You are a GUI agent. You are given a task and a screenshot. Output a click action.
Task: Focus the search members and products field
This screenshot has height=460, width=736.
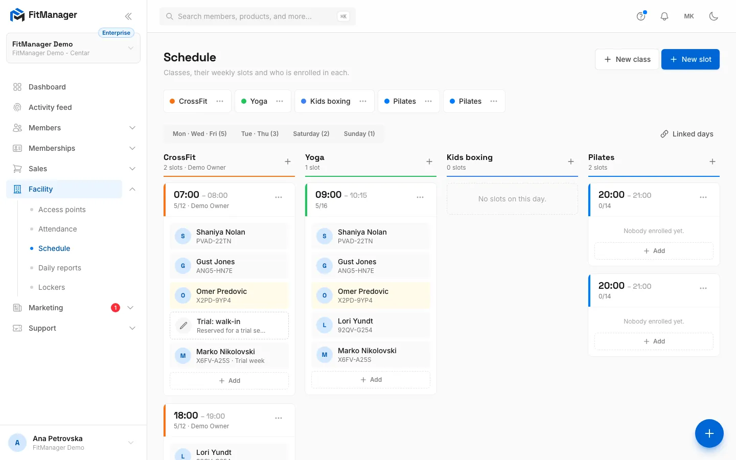pos(258,16)
